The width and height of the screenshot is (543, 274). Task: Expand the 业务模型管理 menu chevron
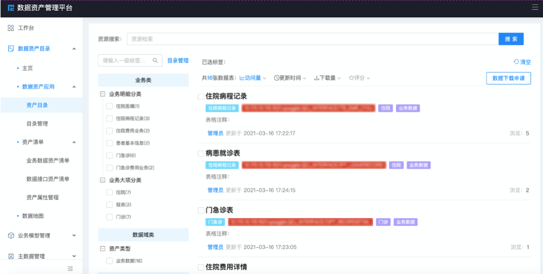[74, 235]
